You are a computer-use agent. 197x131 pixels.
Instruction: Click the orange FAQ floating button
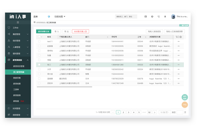point(185,104)
